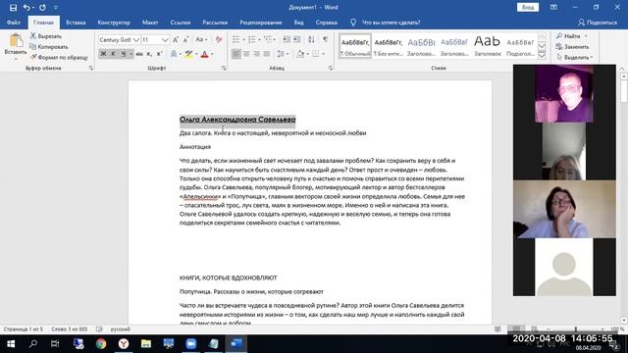Viewport: 628px width, 353px height.
Task: Apply the Обычный style
Action: point(355,46)
